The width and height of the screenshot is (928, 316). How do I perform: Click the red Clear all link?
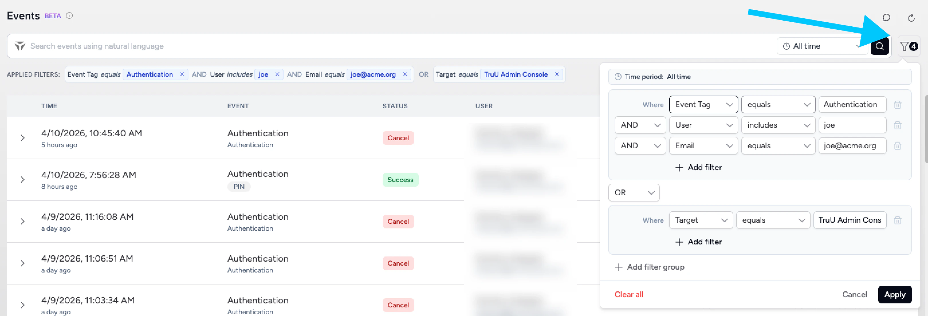[629, 295]
